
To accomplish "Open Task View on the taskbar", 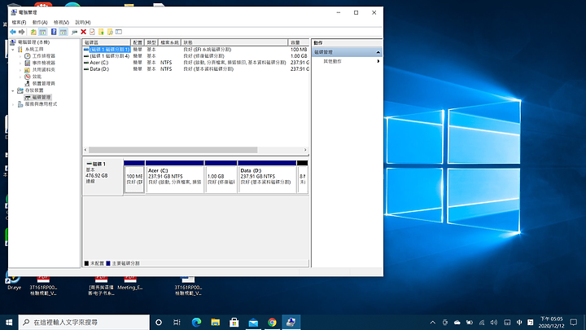I will (x=177, y=322).
